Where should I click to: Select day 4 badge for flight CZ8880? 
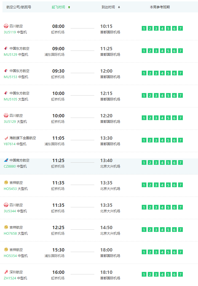162,163
